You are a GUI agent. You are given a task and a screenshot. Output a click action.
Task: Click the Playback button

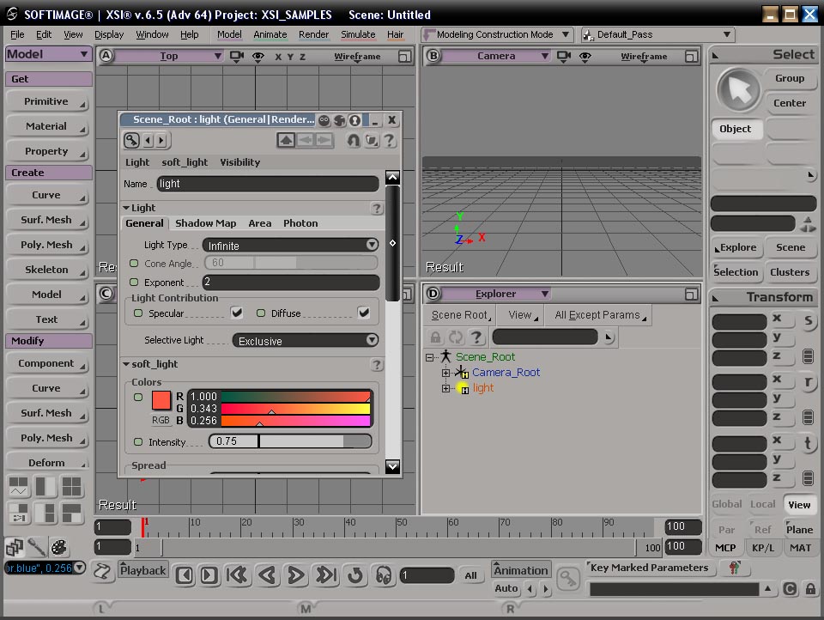pos(143,570)
